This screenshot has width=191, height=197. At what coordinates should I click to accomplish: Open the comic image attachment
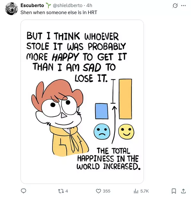tap(82, 101)
